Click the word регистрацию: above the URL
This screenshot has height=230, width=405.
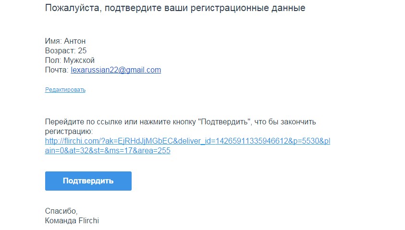click(x=69, y=132)
